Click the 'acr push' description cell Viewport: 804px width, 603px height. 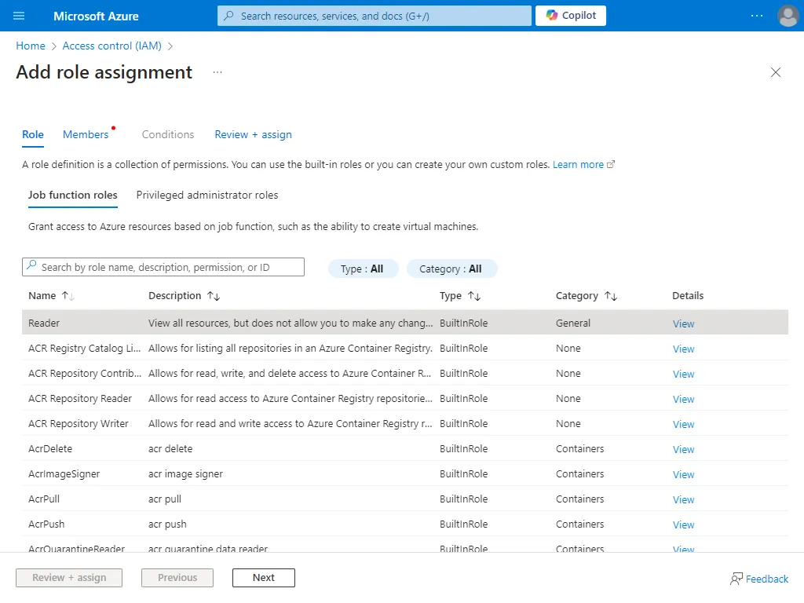click(x=167, y=524)
